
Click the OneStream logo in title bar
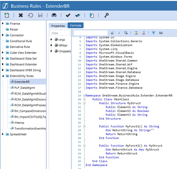[5, 6]
